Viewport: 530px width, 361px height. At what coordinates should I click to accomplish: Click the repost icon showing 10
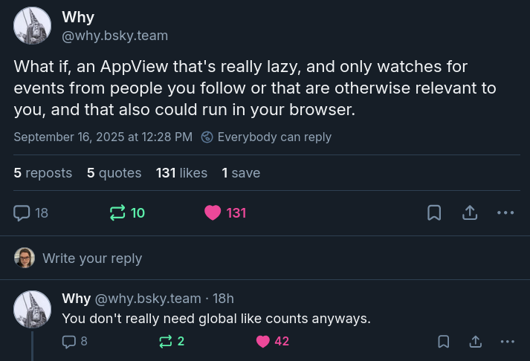pos(117,213)
